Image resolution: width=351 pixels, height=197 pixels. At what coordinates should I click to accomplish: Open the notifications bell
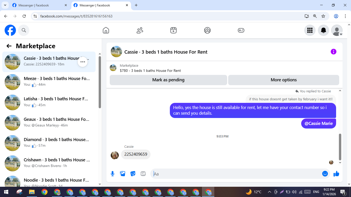324,30
